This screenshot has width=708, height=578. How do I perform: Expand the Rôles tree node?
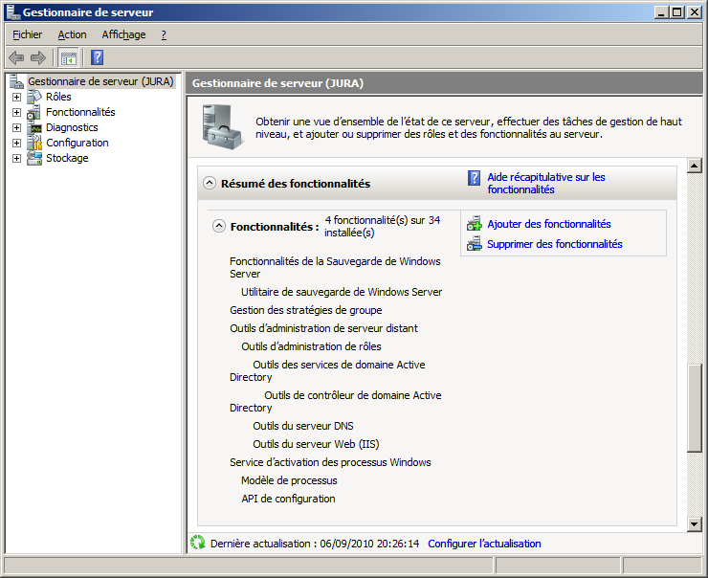coord(16,97)
